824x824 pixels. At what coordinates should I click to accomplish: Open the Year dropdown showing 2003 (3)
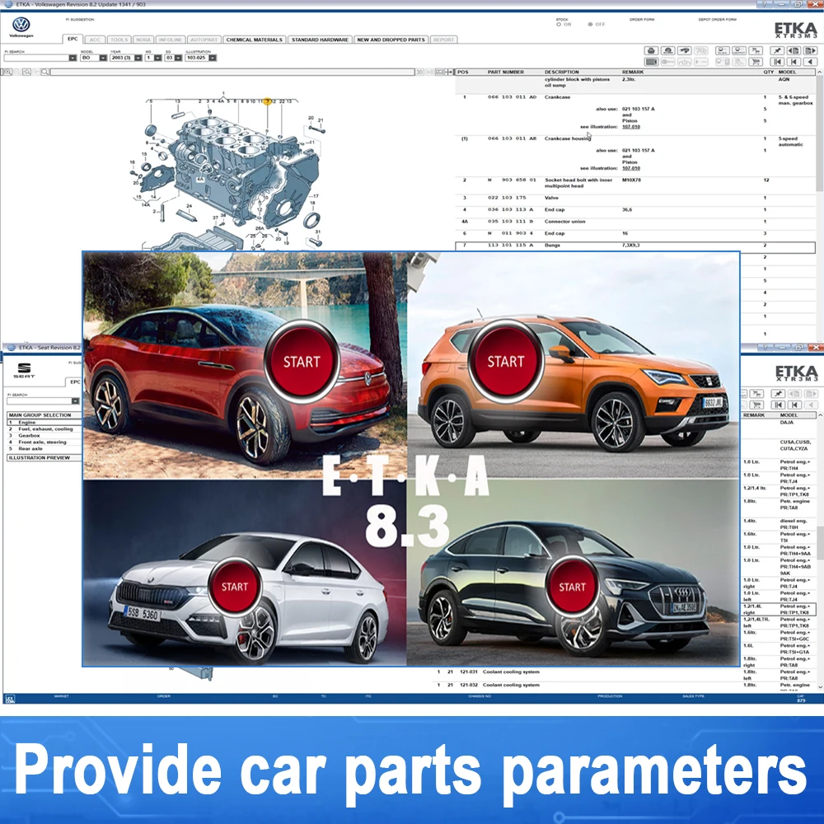138,58
